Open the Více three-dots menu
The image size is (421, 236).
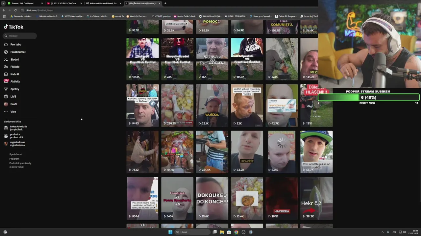(x=6, y=112)
